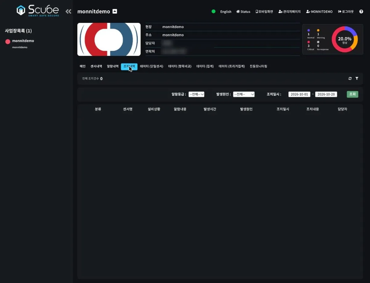This screenshot has height=283, width=370.
Task: Click the orange Warning legend dot
Action: pyautogui.click(x=318, y=30)
